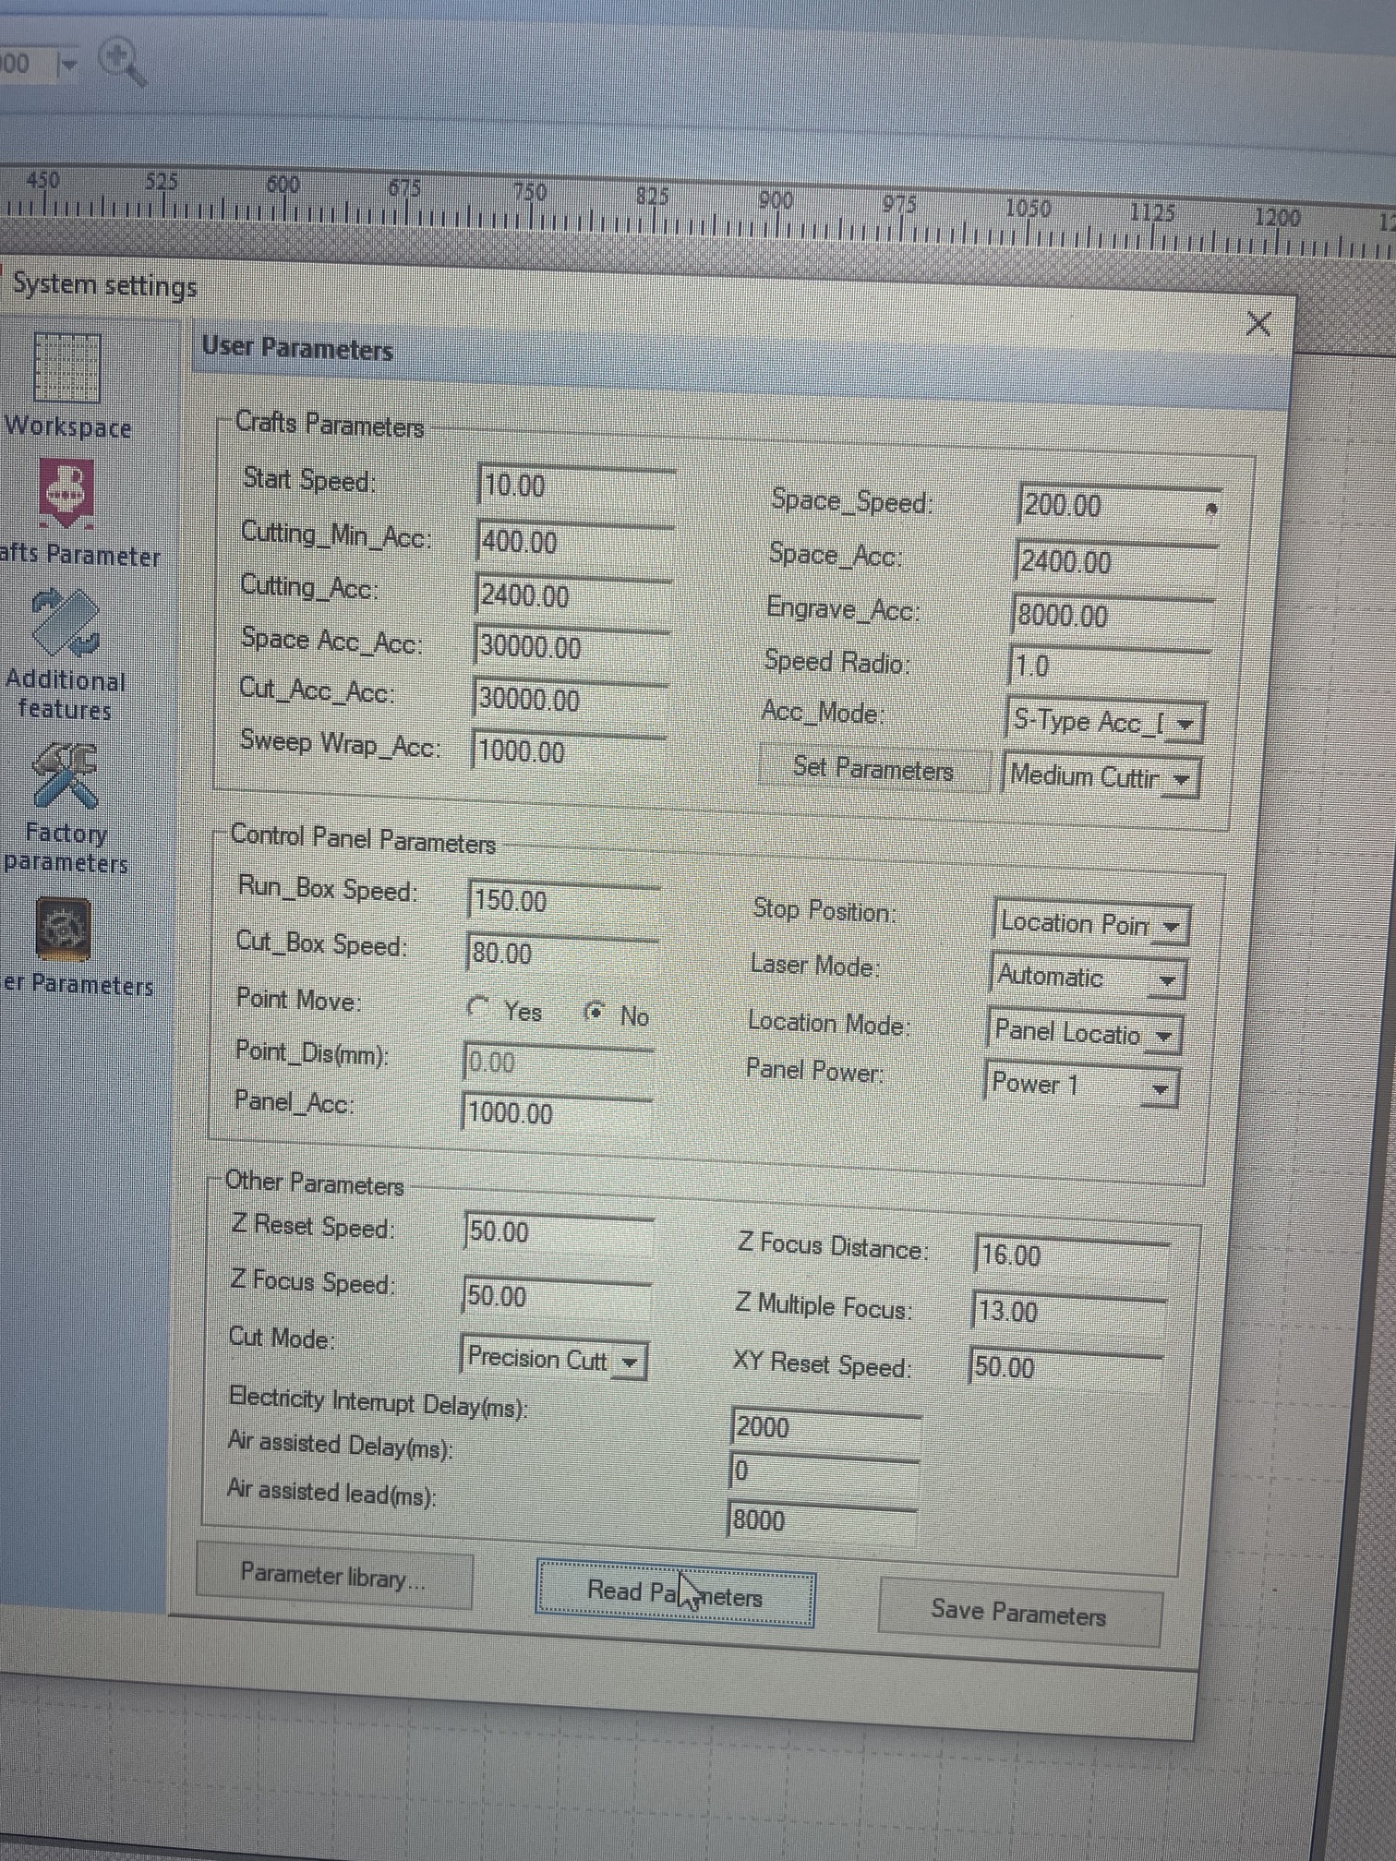This screenshot has height=1861, width=1396.
Task: Click the Save Parameters button
Action: [x=1018, y=1613]
